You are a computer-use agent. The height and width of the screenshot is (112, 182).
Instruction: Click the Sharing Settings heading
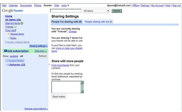tap(65, 16)
